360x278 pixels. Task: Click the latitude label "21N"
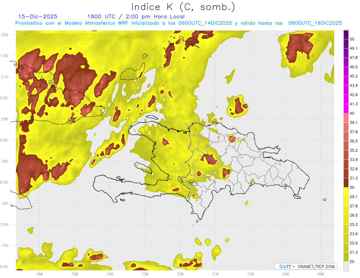point(5,77)
